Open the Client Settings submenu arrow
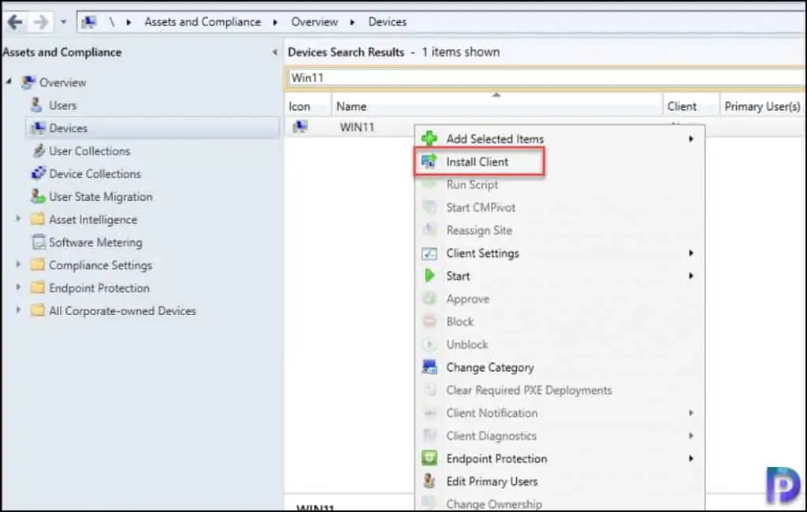The image size is (807, 512). tap(691, 254)
